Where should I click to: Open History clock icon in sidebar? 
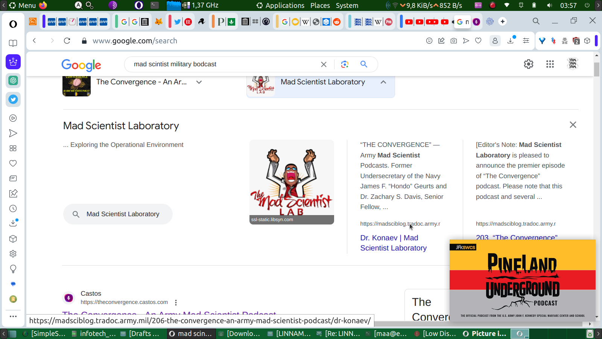click(x=13, y=209)
